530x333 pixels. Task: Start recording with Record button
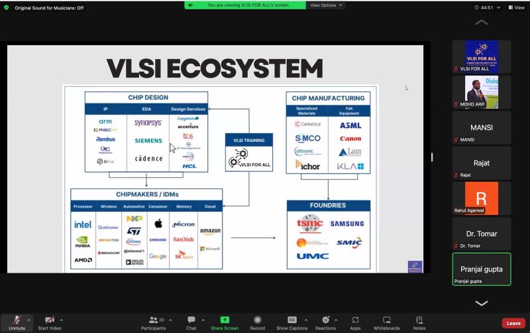258,323
